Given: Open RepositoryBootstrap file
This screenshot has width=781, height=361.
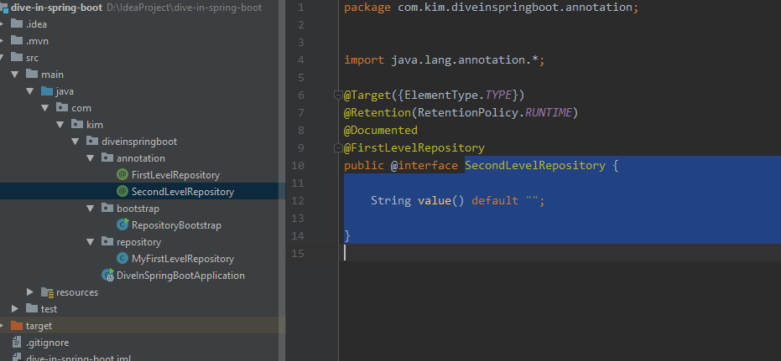Looking at the screenshot, I should [x=176, y=225].
